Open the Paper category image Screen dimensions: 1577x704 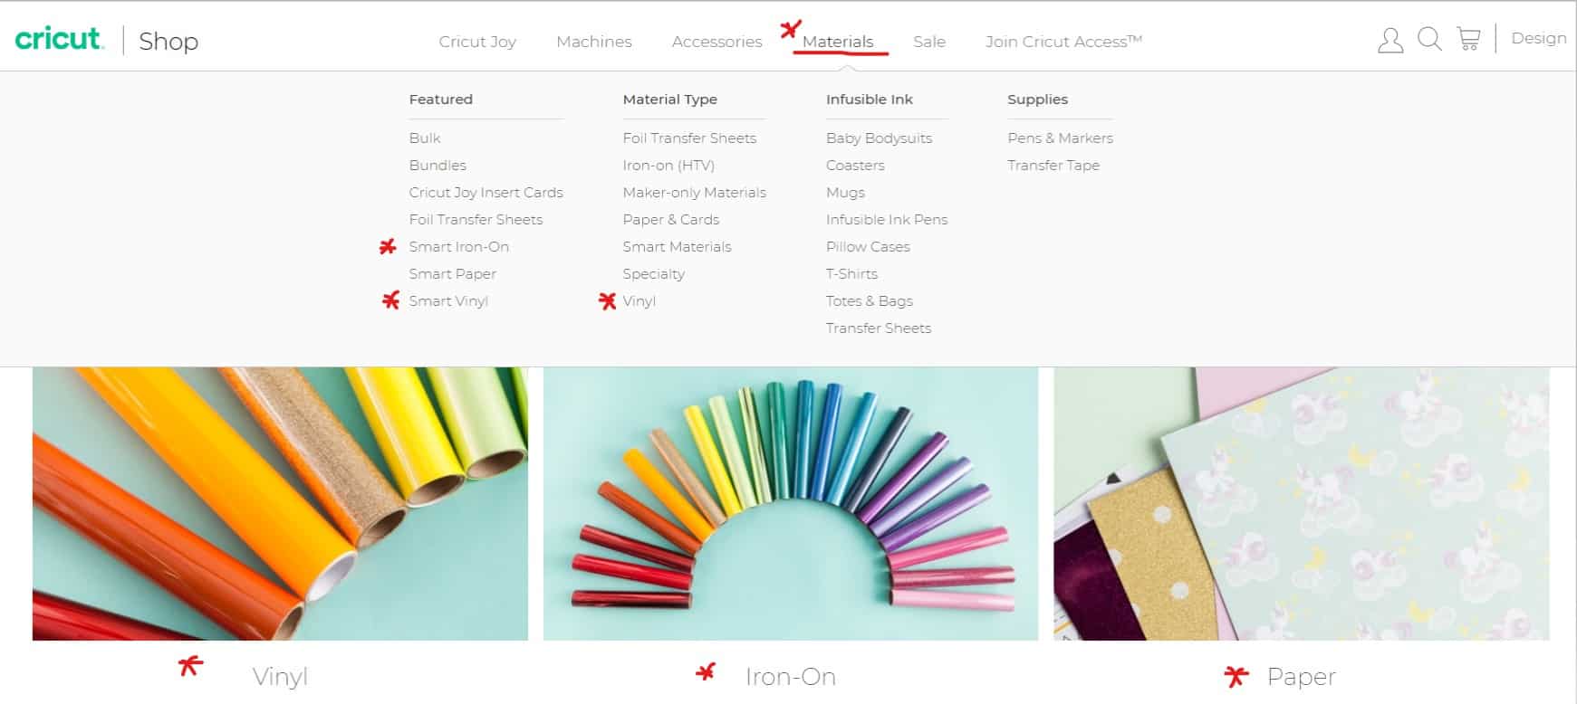(x=1302, y=503)
